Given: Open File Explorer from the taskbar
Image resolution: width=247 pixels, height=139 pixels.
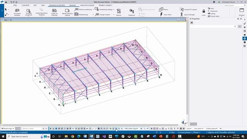Looking at the screenshot, I should click(x=66, y=136).
